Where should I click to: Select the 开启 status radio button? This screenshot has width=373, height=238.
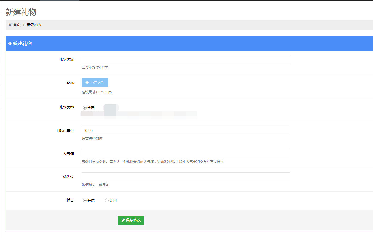click(85, 201)
